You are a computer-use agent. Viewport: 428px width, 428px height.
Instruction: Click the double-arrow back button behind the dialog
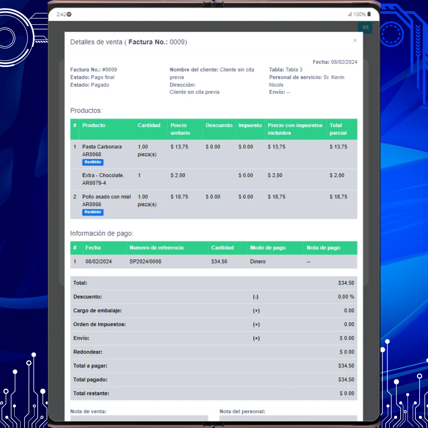(x=365, y=27)
